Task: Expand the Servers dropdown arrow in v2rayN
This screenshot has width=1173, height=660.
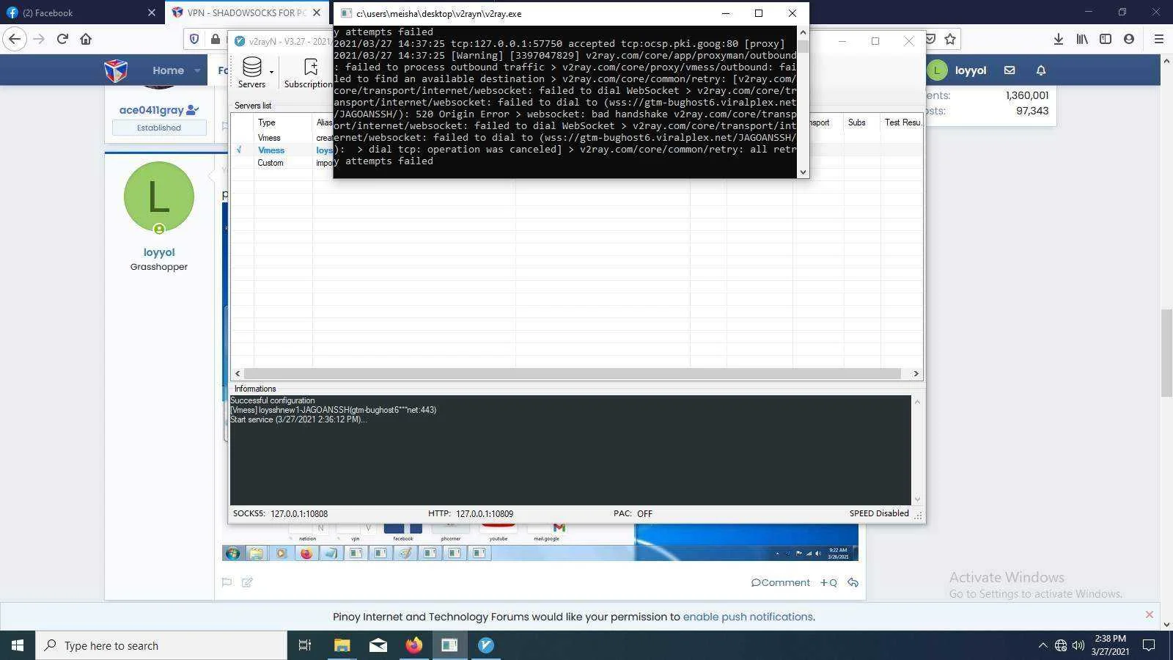Action: pyautogui.click(x=271, y=72)
